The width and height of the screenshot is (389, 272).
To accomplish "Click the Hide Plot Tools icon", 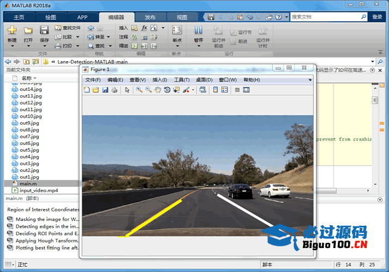I will tap(237, 90).
